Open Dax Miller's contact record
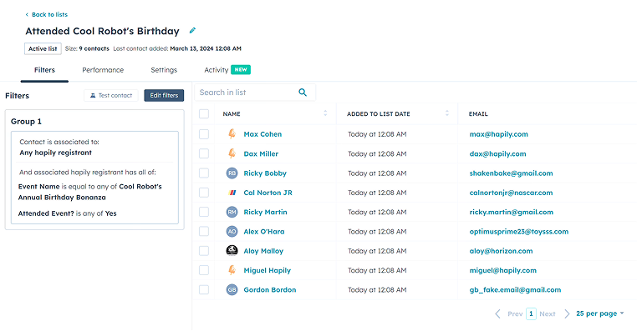The image size is (637, 331). [261, 153]
